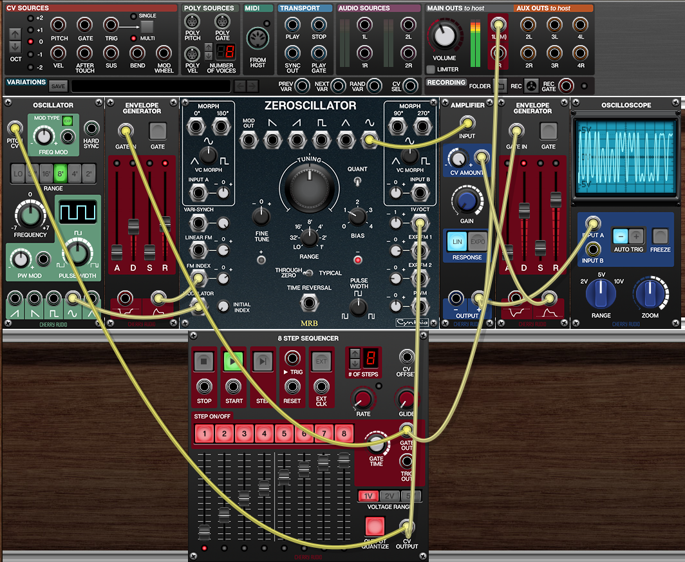
Task: Click the MIDI From Host jack
Action: click(258, 39)
